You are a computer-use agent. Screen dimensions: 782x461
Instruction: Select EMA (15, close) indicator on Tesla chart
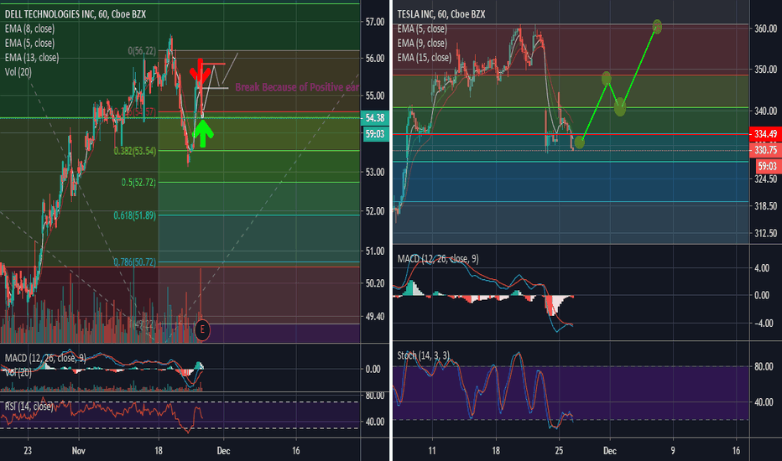pyautogui.click(x=424, y=58)
